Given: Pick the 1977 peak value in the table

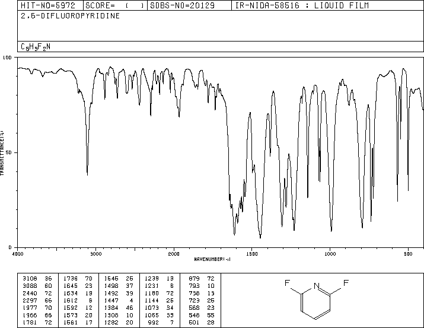Looking at the screenshot, I should pos(37,308).
